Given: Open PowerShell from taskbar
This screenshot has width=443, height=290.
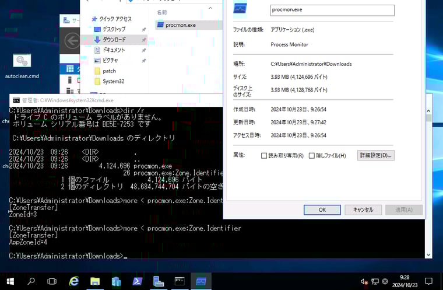Looking at the screenshot, I should coord(138,281).
